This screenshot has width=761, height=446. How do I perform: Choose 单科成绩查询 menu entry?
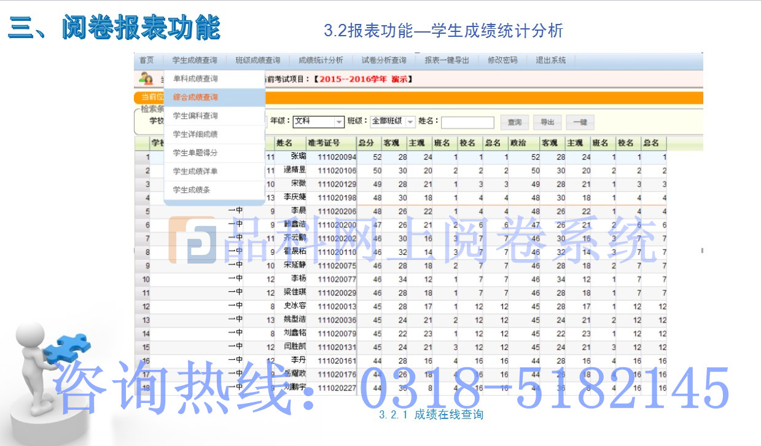point(195,79)
